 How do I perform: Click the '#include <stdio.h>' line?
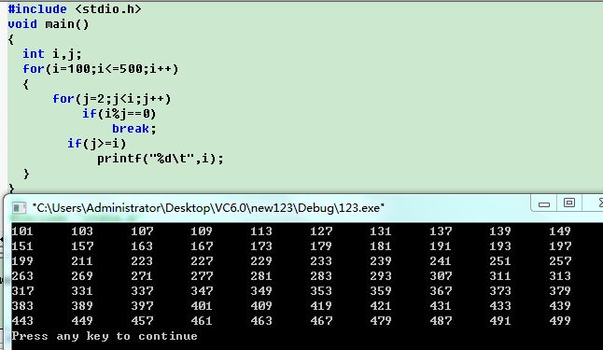pos(75,8)
